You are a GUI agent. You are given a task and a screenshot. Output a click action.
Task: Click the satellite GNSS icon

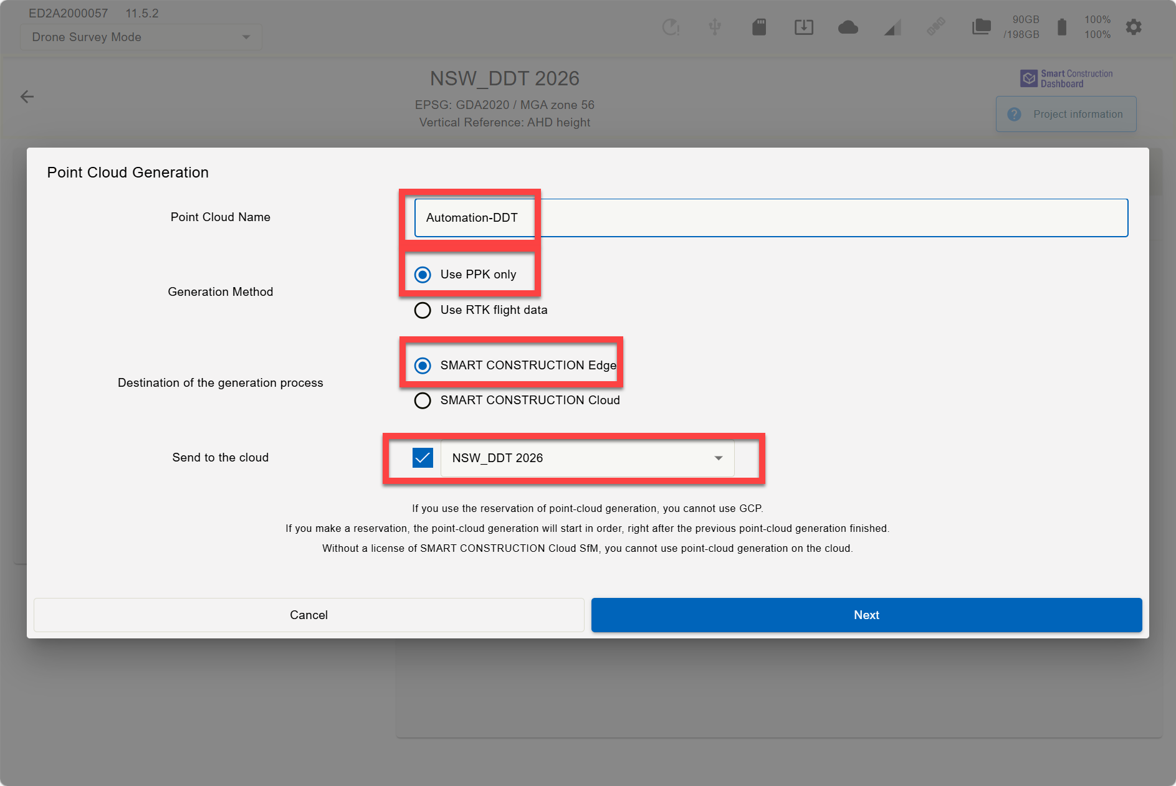click(935, 27)
